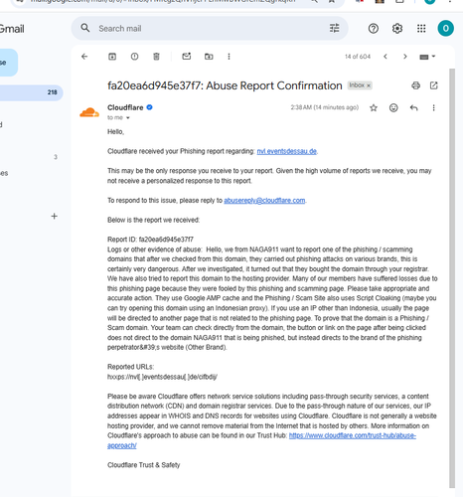The image size is (463, 497).
Task: Open Cloudflare trust-hub abuse approach link
Action: [353, 435]
